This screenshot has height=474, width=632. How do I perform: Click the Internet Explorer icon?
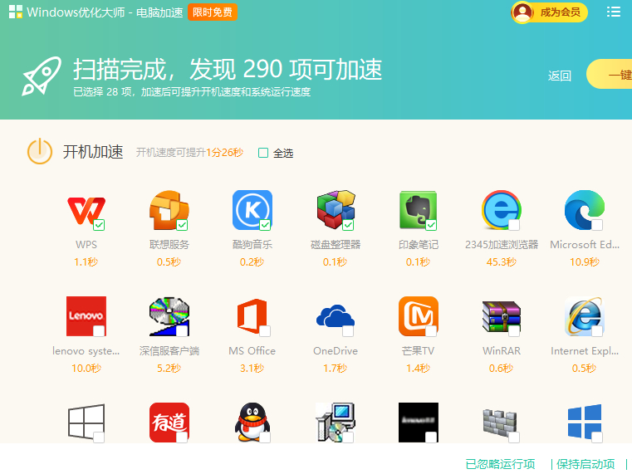point(585,316)
